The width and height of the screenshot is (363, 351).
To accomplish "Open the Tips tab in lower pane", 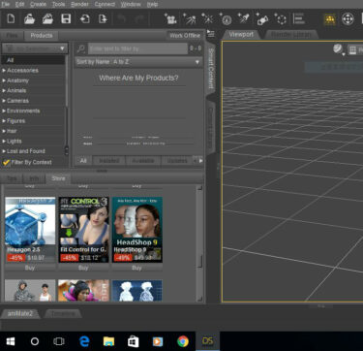I will pos(12,178).
